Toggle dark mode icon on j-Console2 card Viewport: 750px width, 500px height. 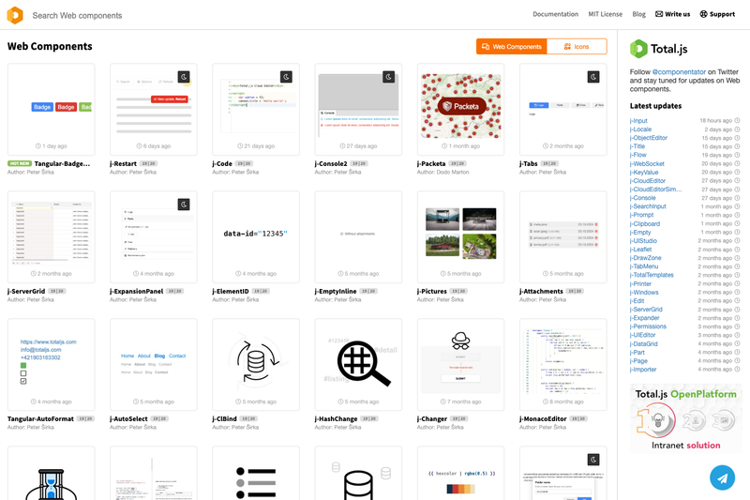tap(388, 77)
